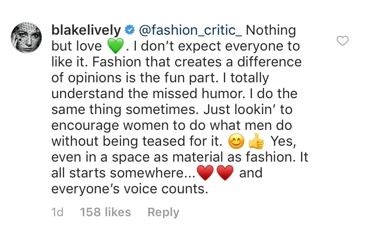
Task: Click the second red heart emoji
Action: click(x=225, y=175)
